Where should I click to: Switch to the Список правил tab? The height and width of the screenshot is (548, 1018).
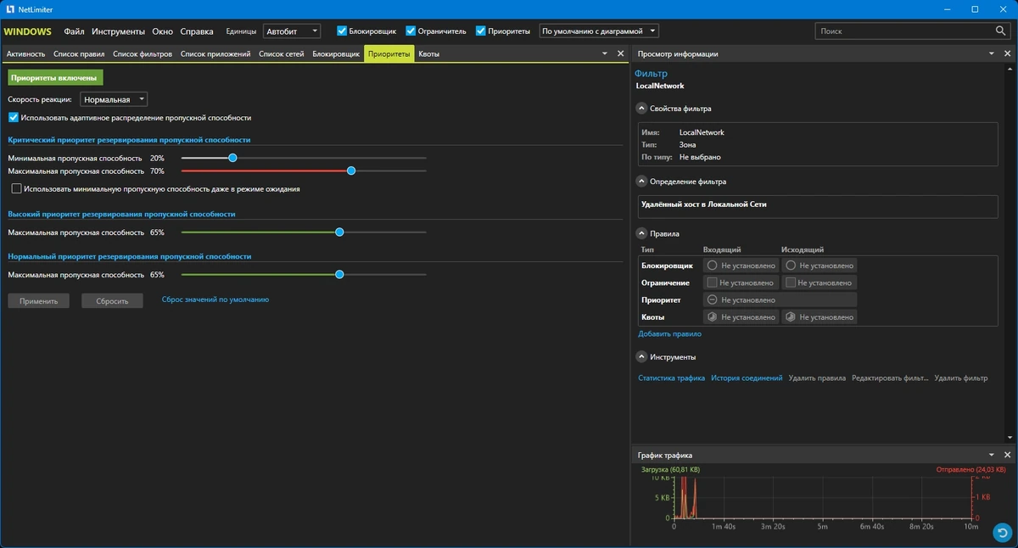point(79,53)
